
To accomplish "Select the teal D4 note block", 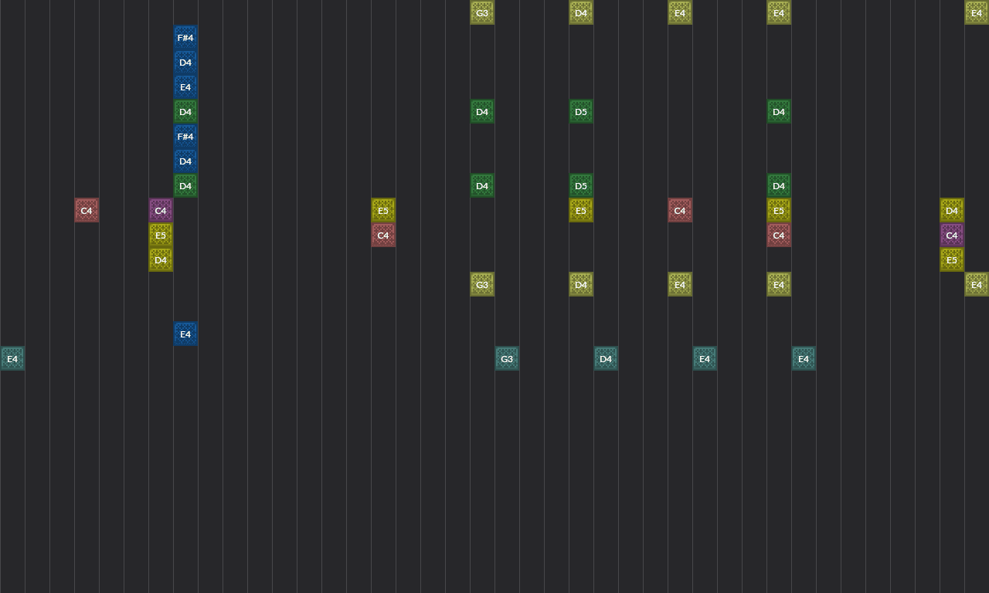I will coord(606,358).
